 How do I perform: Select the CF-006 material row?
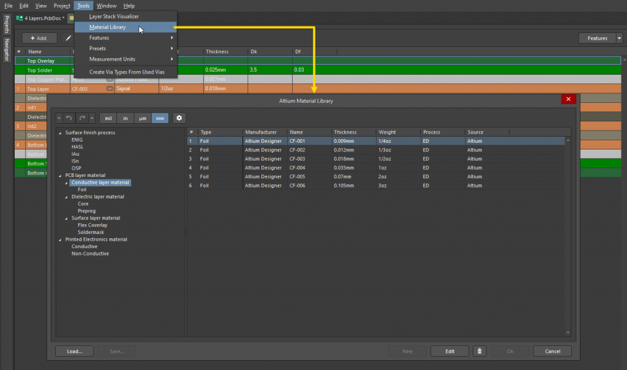pos(376,186)
